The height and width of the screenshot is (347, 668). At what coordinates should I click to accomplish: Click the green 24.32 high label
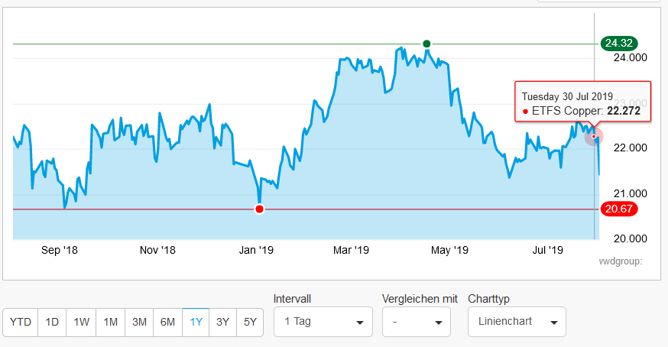pos(618,44)
